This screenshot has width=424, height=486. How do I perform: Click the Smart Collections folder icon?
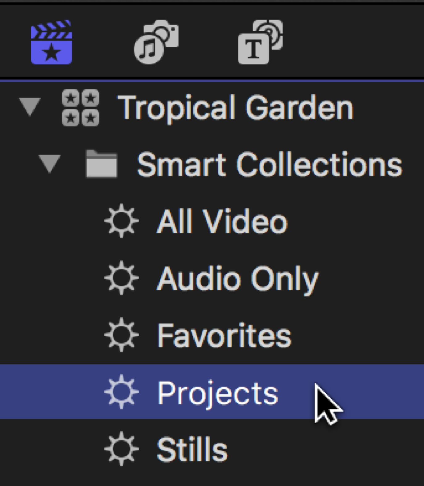pyautogui.click(x=102, y=164)
